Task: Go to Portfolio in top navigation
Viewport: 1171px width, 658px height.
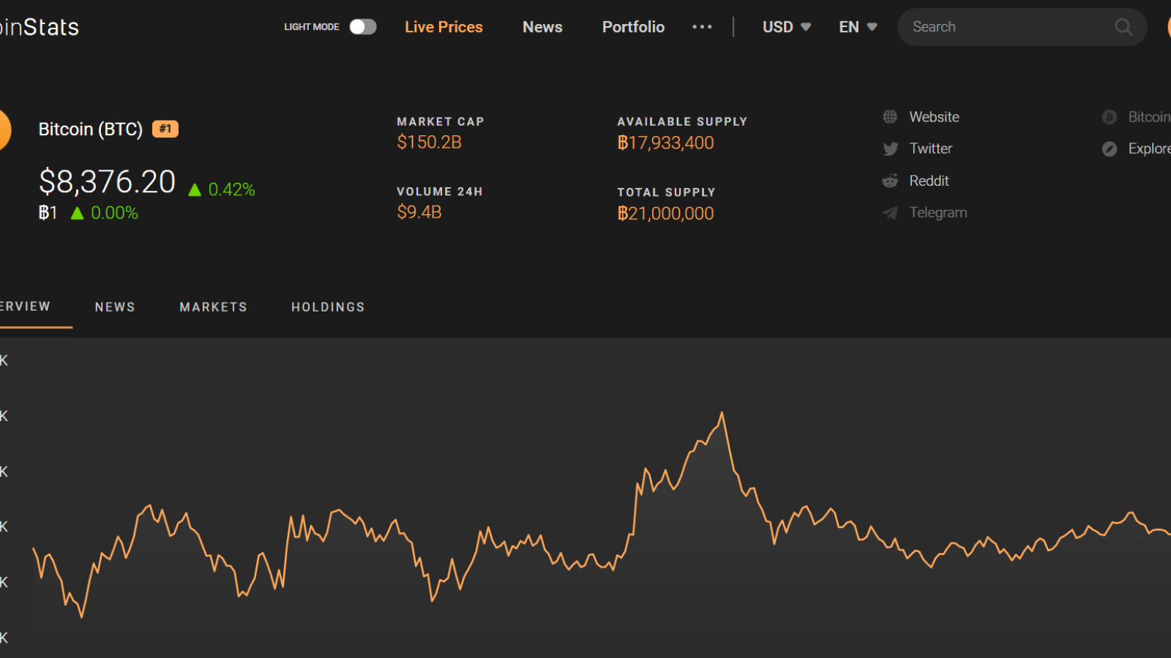Action: click(x=633, y=27)
